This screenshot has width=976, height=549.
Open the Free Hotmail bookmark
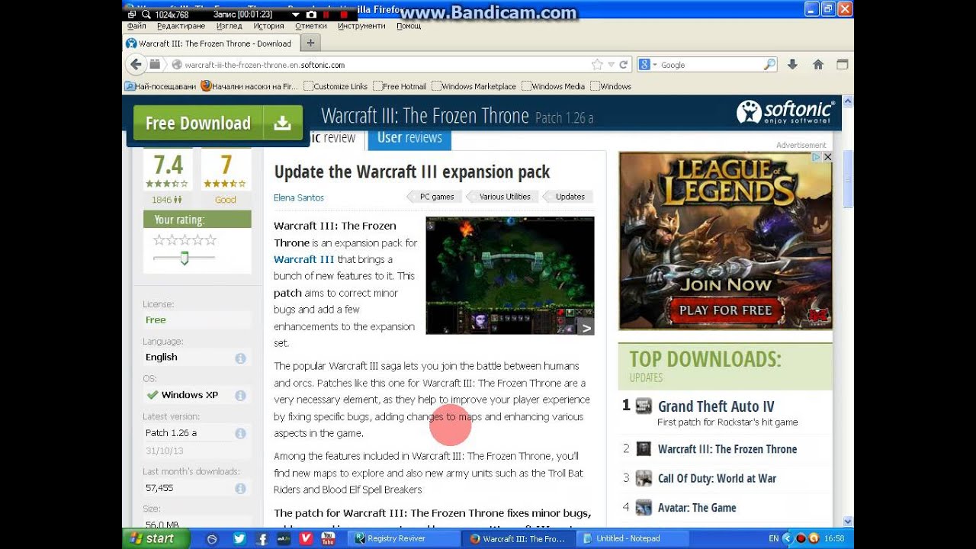[x=400, y=86]
